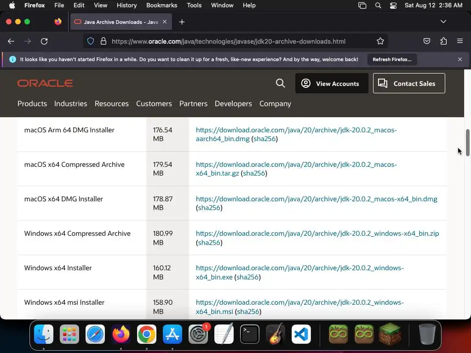Screen dimensions: 471x353
Task: Click the Refresh Firefox button
Action: click(x=392, y=59)
